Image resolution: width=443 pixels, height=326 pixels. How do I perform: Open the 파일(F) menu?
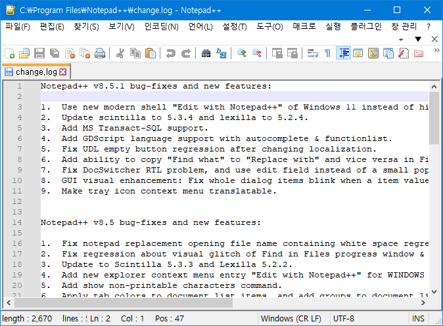click(x=18, y=27)
